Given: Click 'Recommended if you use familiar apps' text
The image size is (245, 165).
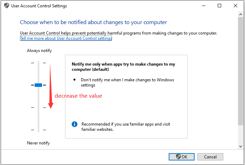Looking at the screenshot, I should [x=126, y=127].
